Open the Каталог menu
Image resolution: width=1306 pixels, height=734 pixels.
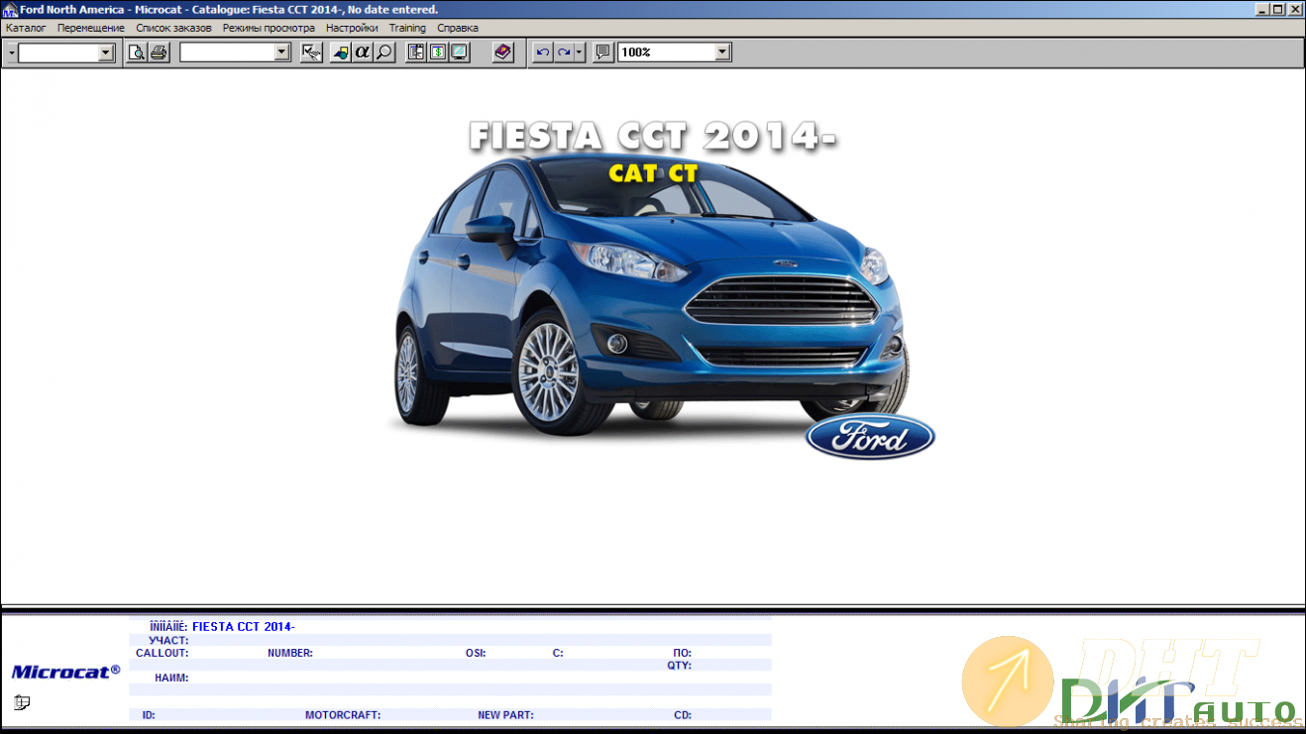pyautogui.click(x=26, y=28)
